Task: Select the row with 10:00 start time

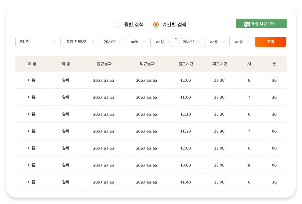Action: click(151, 165)
